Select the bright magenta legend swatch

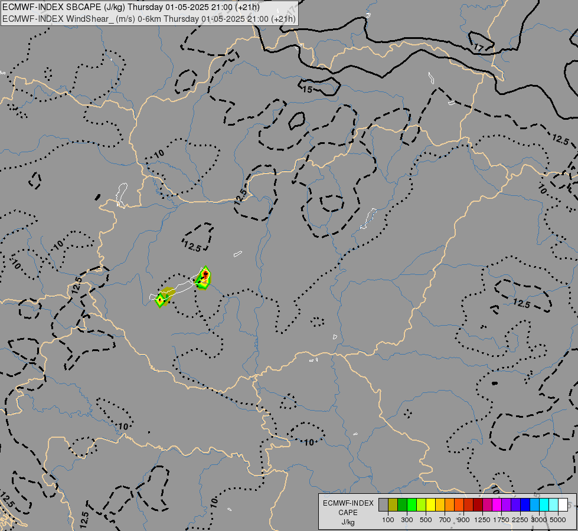click(497, 504)
